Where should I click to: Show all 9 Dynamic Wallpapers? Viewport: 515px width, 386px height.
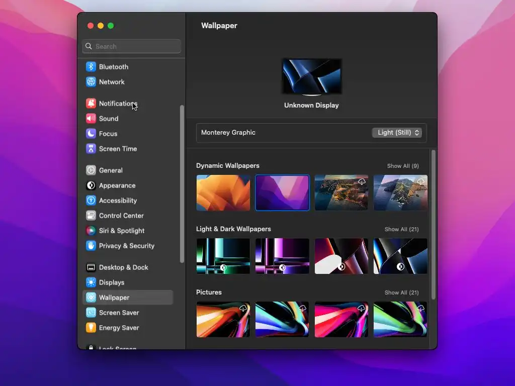[x=403, y=166]
